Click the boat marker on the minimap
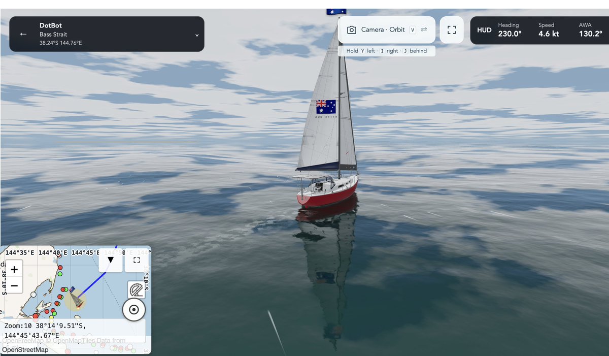 tap(78, 302)
